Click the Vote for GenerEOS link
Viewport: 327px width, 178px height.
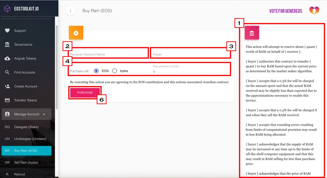tap(286, 11)
